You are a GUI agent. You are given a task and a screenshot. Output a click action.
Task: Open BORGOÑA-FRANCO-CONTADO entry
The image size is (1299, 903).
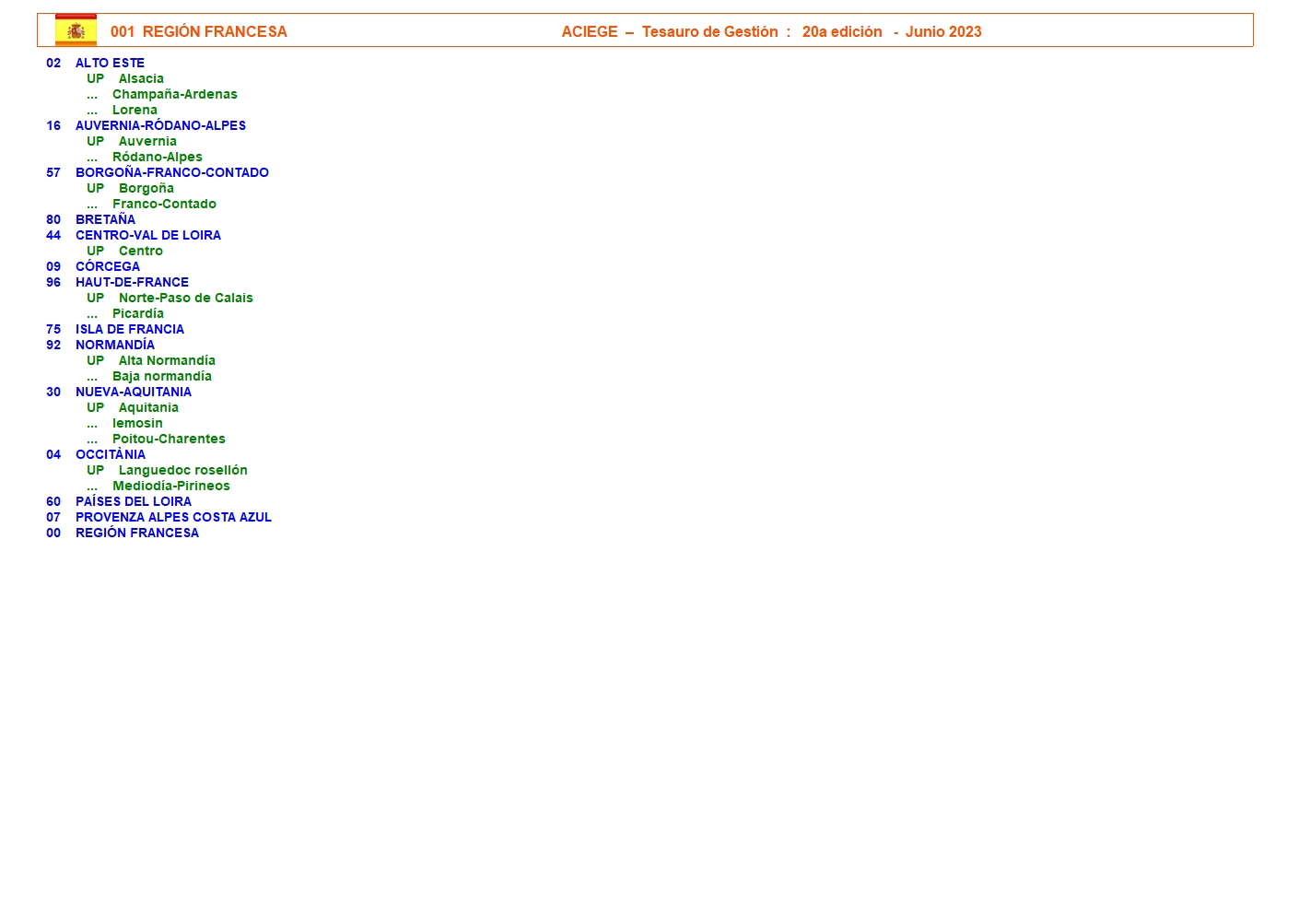[171, 172]
